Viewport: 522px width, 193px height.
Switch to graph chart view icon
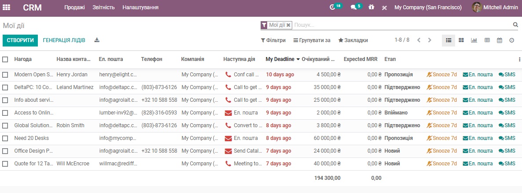point(474,40)
